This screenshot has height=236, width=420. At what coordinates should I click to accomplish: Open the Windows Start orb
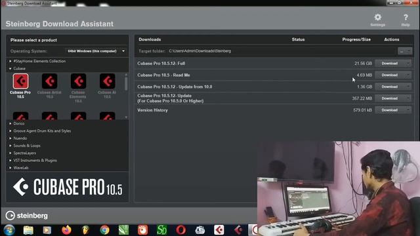coord(9,230)
